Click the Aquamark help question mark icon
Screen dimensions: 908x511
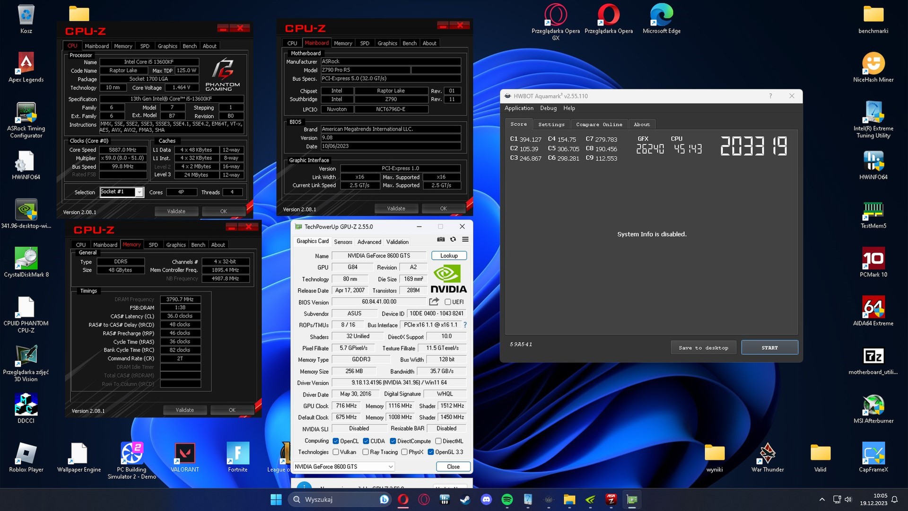[770, 96]
